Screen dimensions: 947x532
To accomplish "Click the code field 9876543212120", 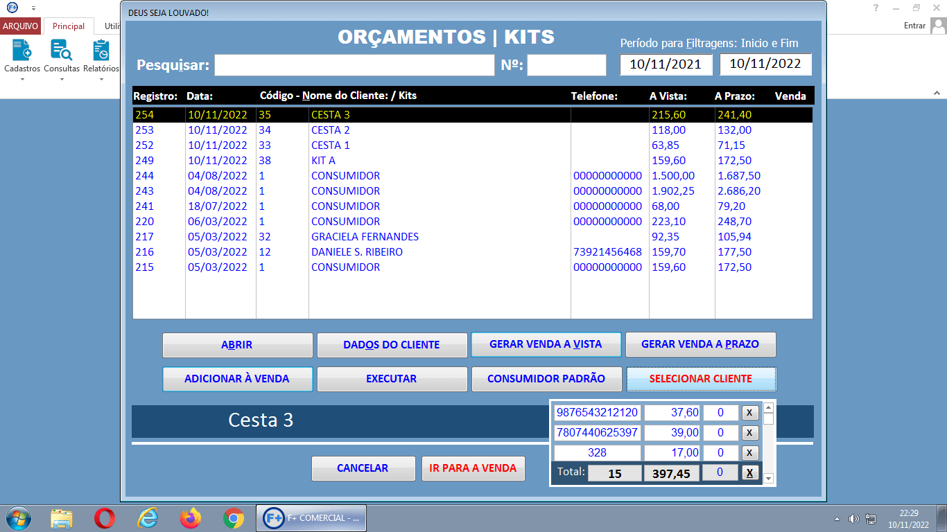I will [x=597, y=413].
